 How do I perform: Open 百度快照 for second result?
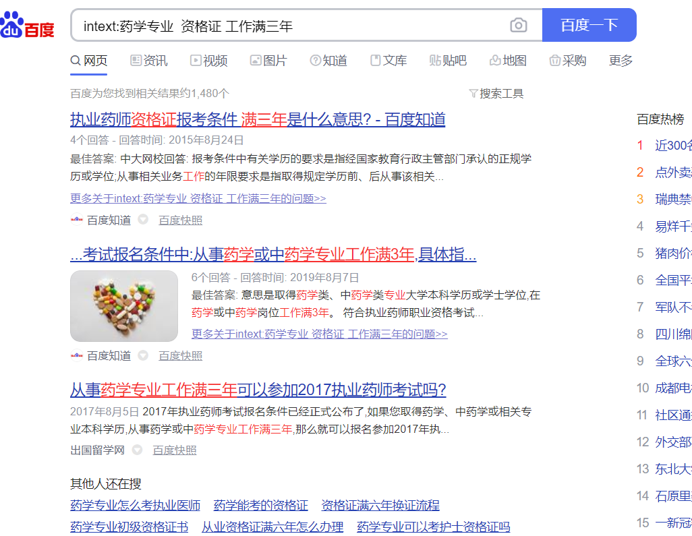pos(181,355)
